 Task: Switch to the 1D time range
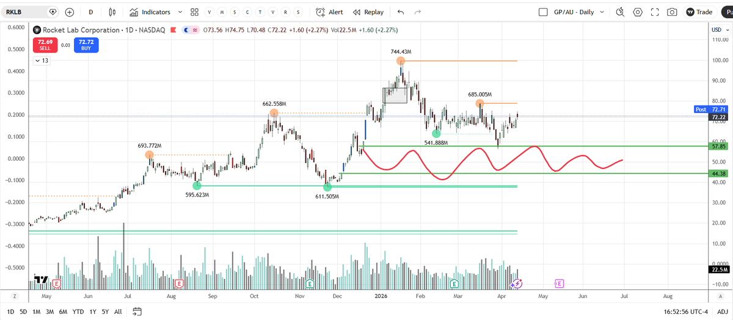(x=10, y=311)
